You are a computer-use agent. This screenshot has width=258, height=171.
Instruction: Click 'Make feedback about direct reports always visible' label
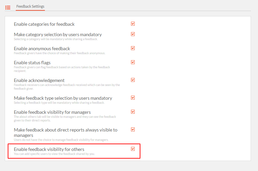click(66, 133)
